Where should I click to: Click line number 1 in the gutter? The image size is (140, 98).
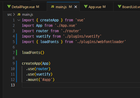(14, 20)
